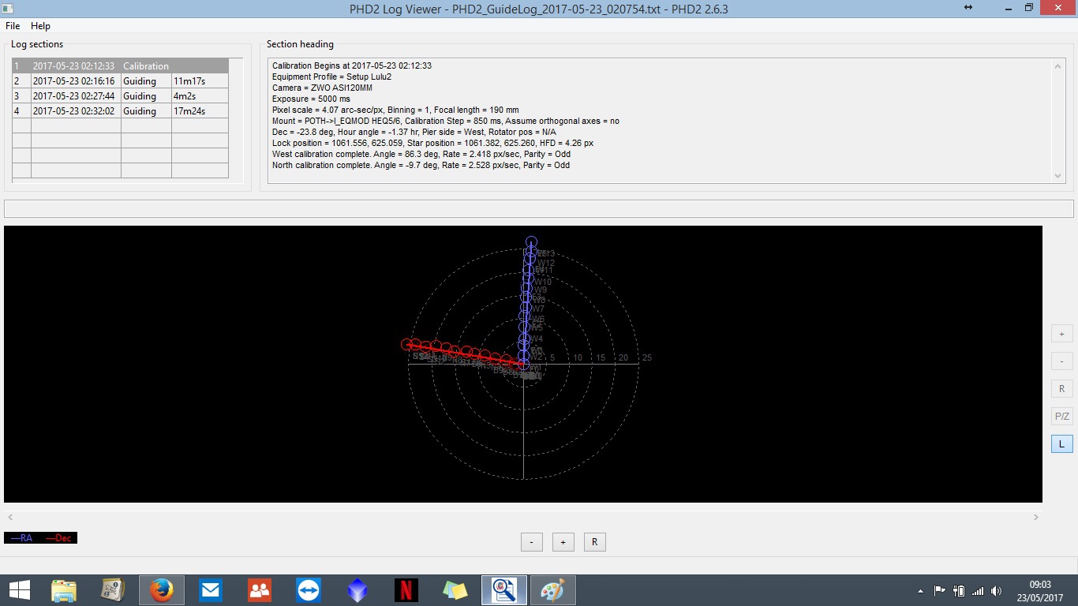Click the 'Lock position' line
This screenshot has height=606, width=1078.
pyautogui.click(x=432, y=143)
